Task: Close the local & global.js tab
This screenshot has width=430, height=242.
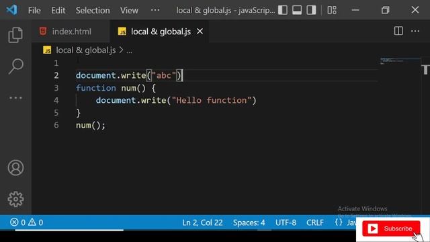Action: coord(200,32)
